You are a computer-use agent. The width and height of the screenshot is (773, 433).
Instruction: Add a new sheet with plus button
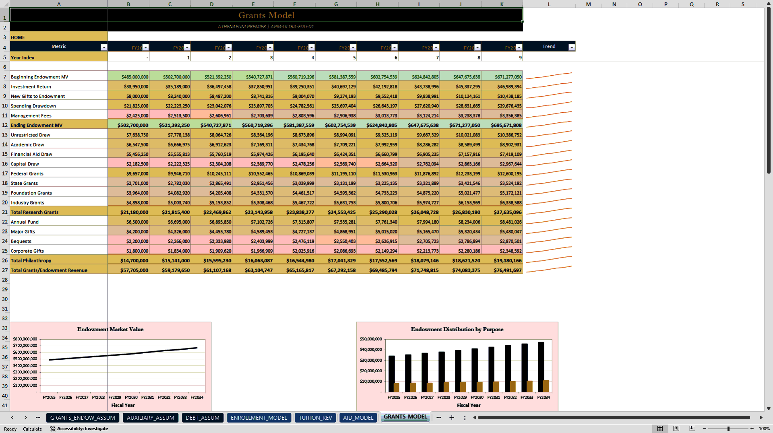(x=452, y=418)
